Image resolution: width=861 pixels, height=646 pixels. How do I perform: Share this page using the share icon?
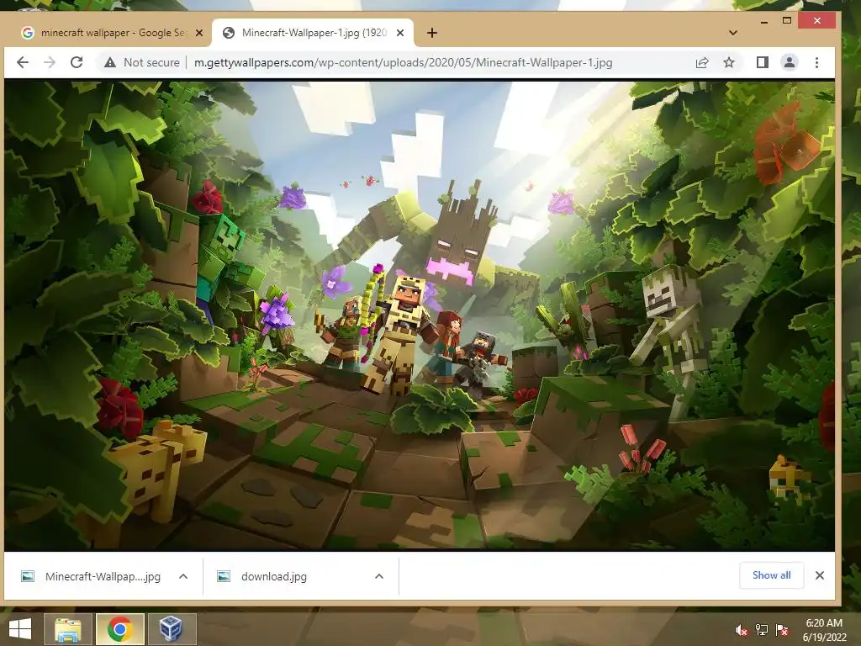coord(702,62)
